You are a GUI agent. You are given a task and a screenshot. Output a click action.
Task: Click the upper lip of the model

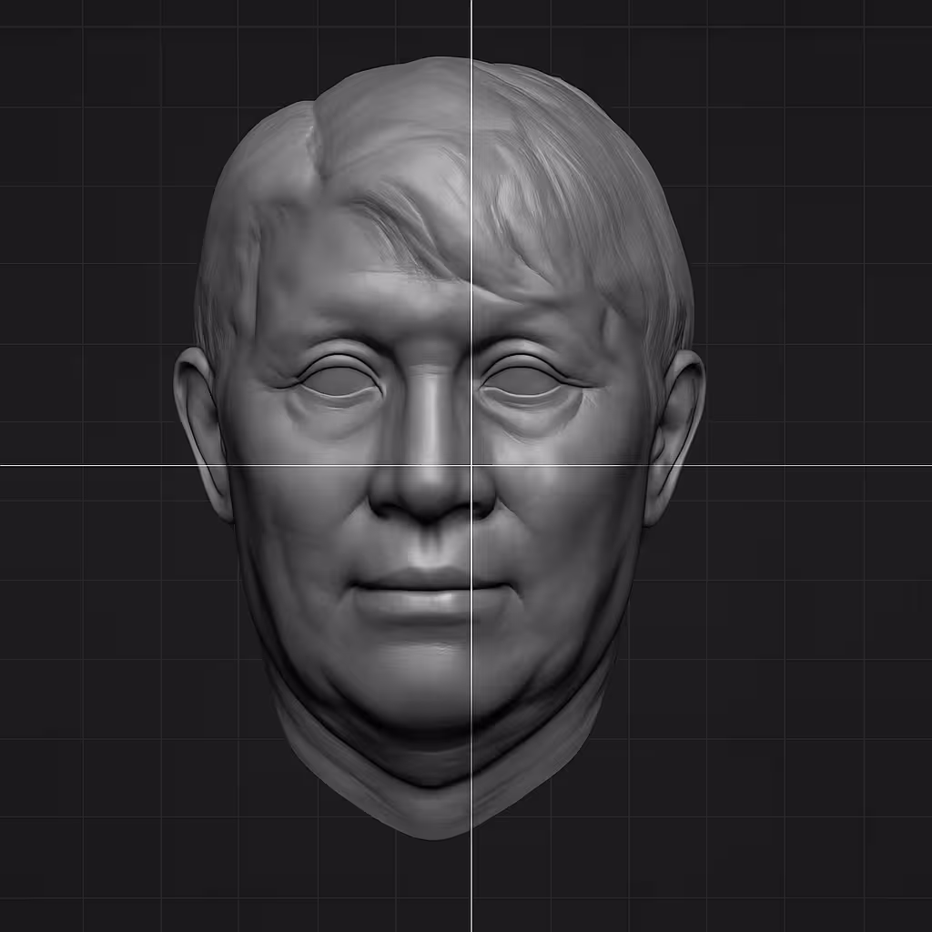pyautogui.click(x=428, y=580)
